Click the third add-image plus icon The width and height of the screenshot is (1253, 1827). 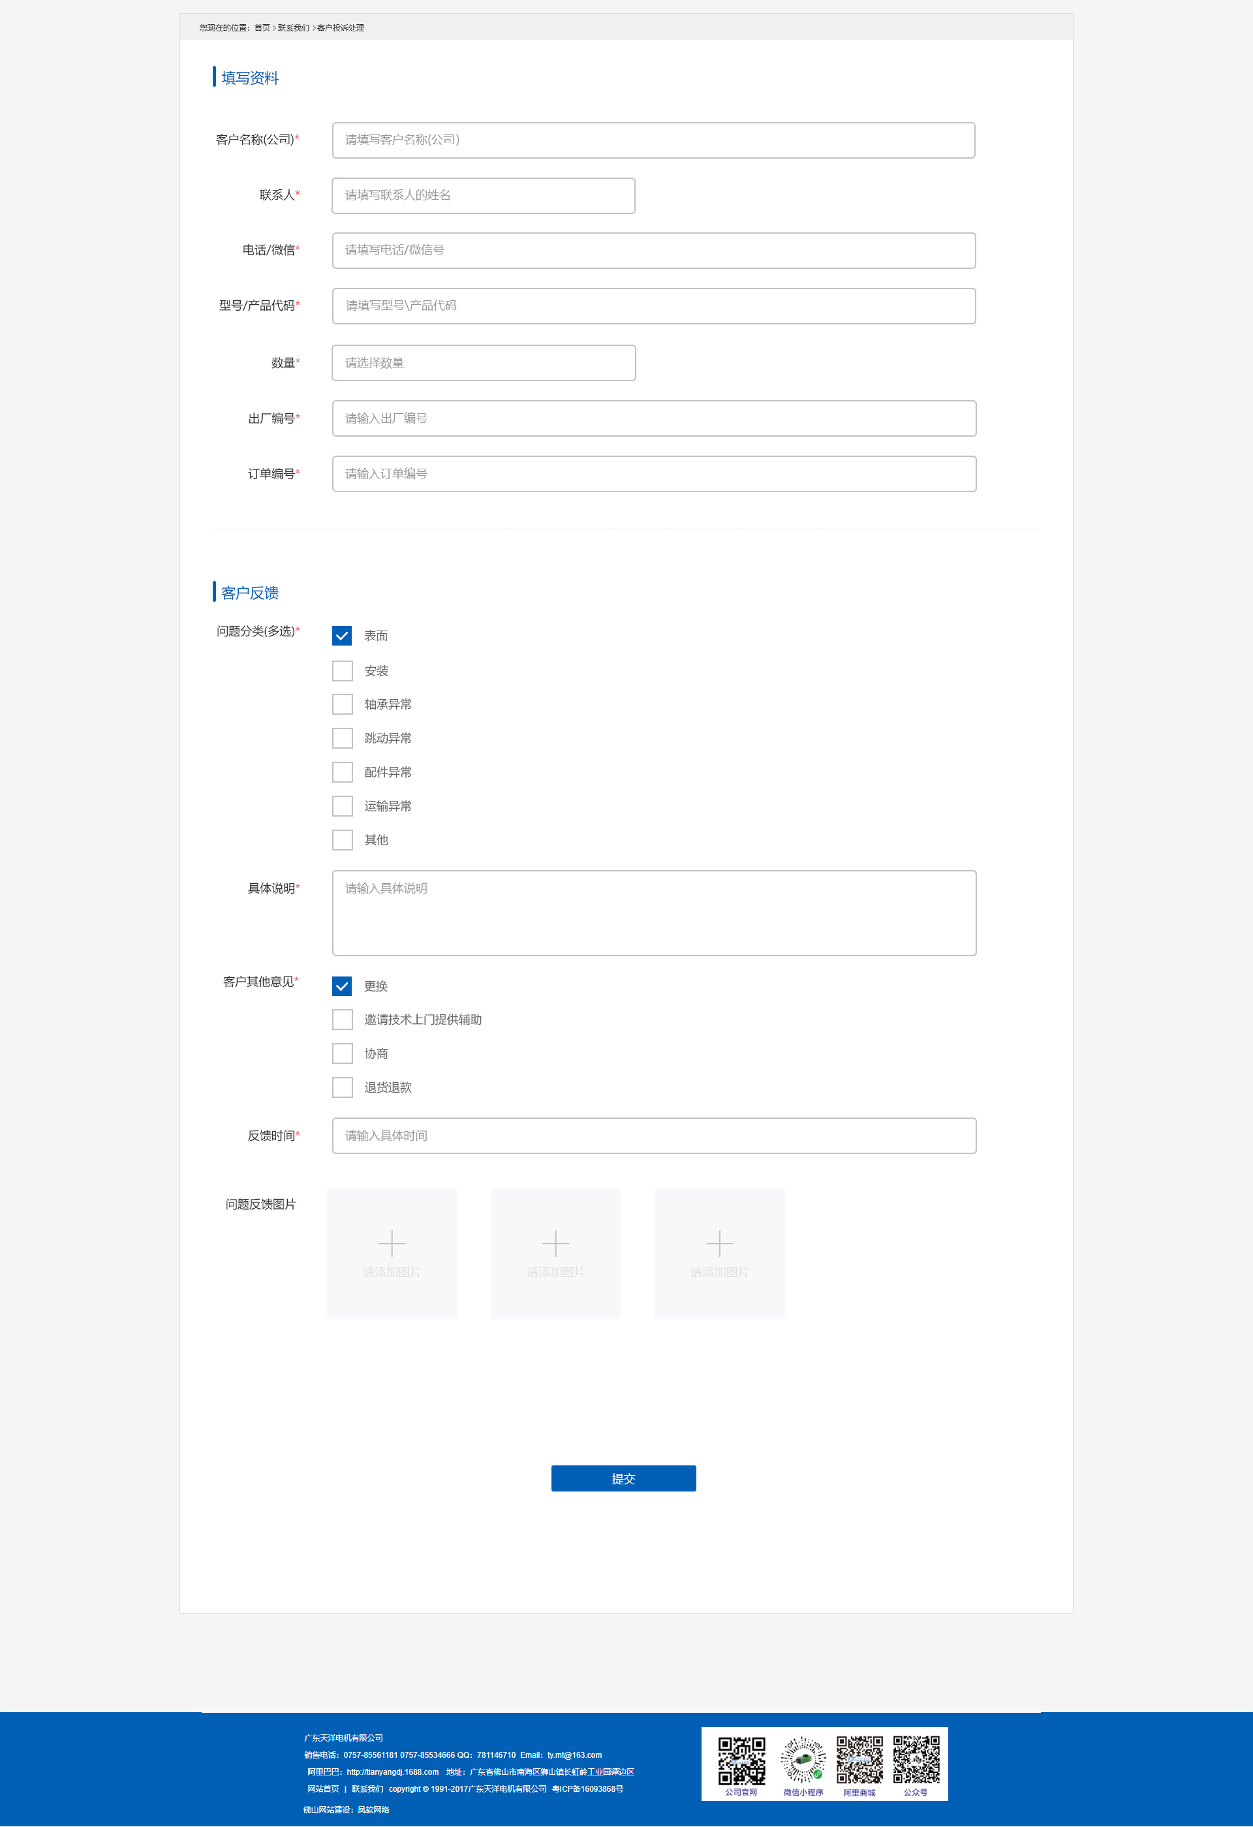719,1243
